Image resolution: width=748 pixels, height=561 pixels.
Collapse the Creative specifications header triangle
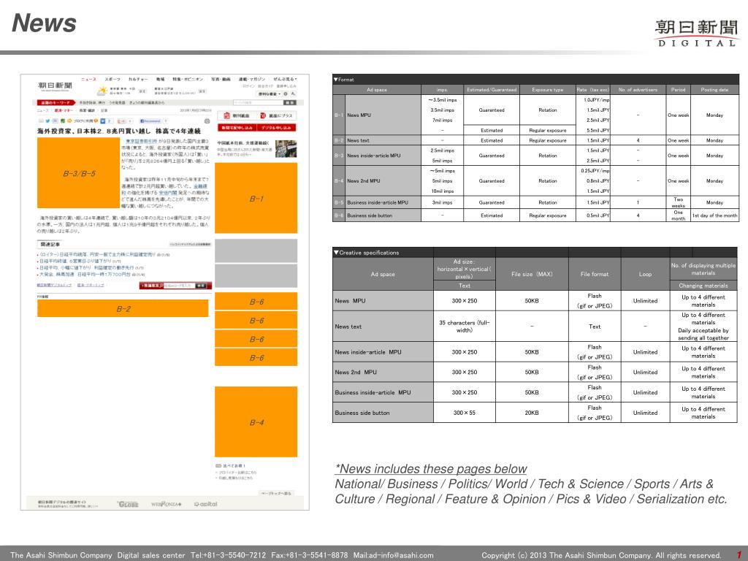click(336, 252)
